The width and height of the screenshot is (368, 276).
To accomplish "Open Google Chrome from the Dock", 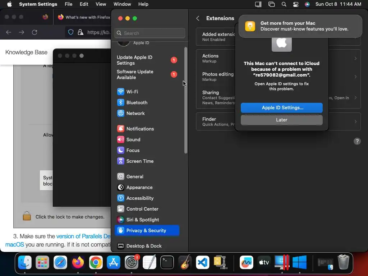I will click(96, 262).
